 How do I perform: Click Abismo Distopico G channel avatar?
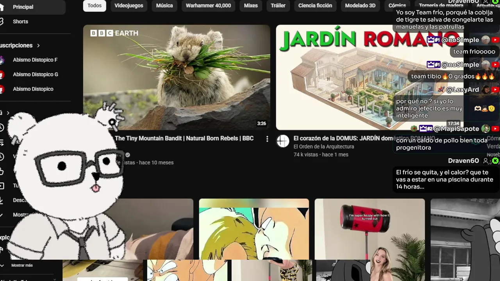pyautogui.click(x=2, y=74)
